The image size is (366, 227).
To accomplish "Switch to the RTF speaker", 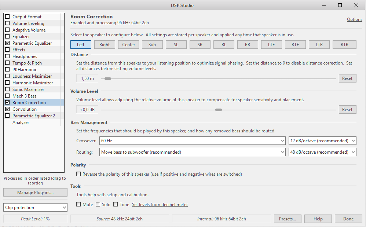I will (x=295, y=45).
